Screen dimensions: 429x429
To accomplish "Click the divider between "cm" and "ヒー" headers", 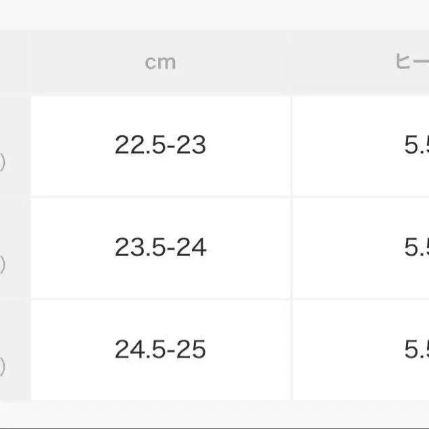I will coord(291,62).
